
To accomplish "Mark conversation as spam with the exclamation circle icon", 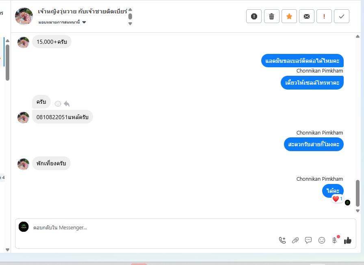I will tap(254, 17).
